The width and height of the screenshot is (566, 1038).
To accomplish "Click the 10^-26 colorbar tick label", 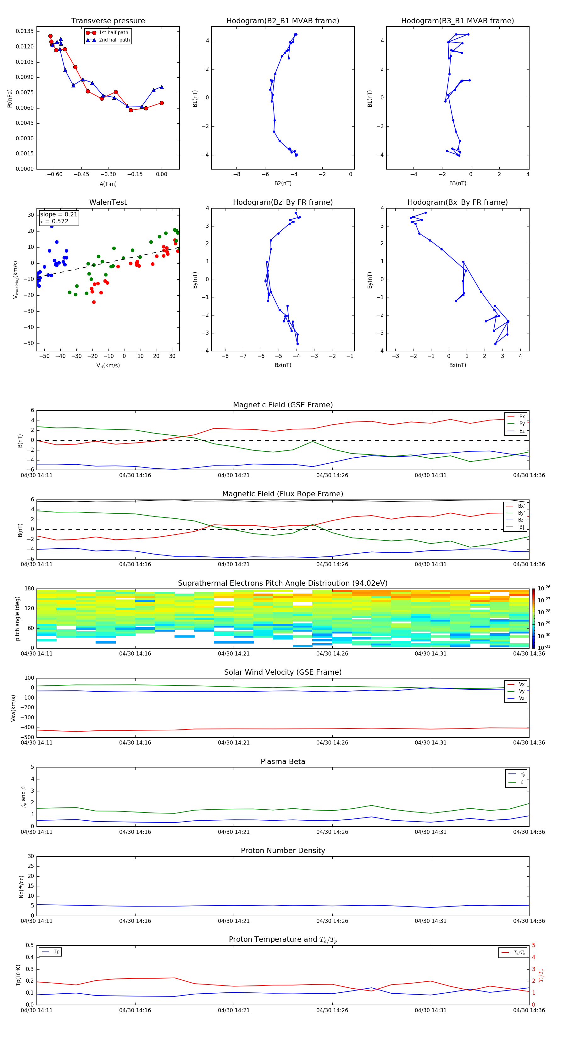I will click(x=544, y=588).
